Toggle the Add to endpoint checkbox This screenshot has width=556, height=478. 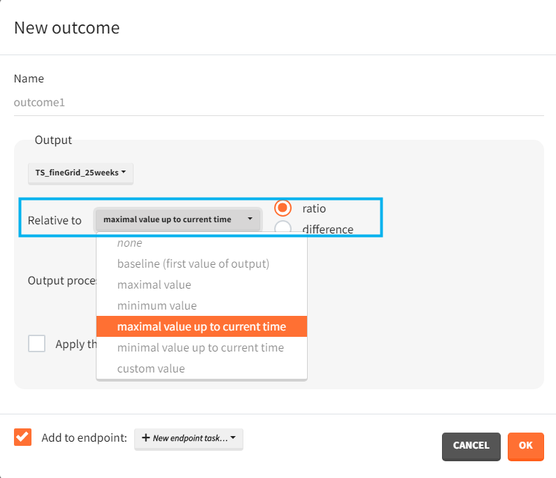point(23,437)
